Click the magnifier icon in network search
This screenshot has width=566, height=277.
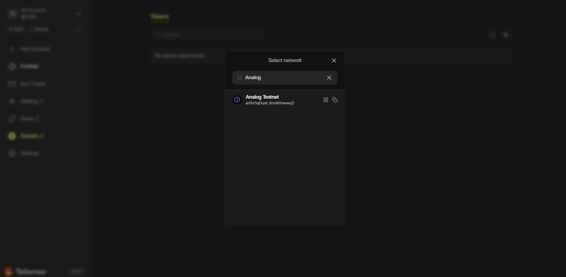(240, 78)
